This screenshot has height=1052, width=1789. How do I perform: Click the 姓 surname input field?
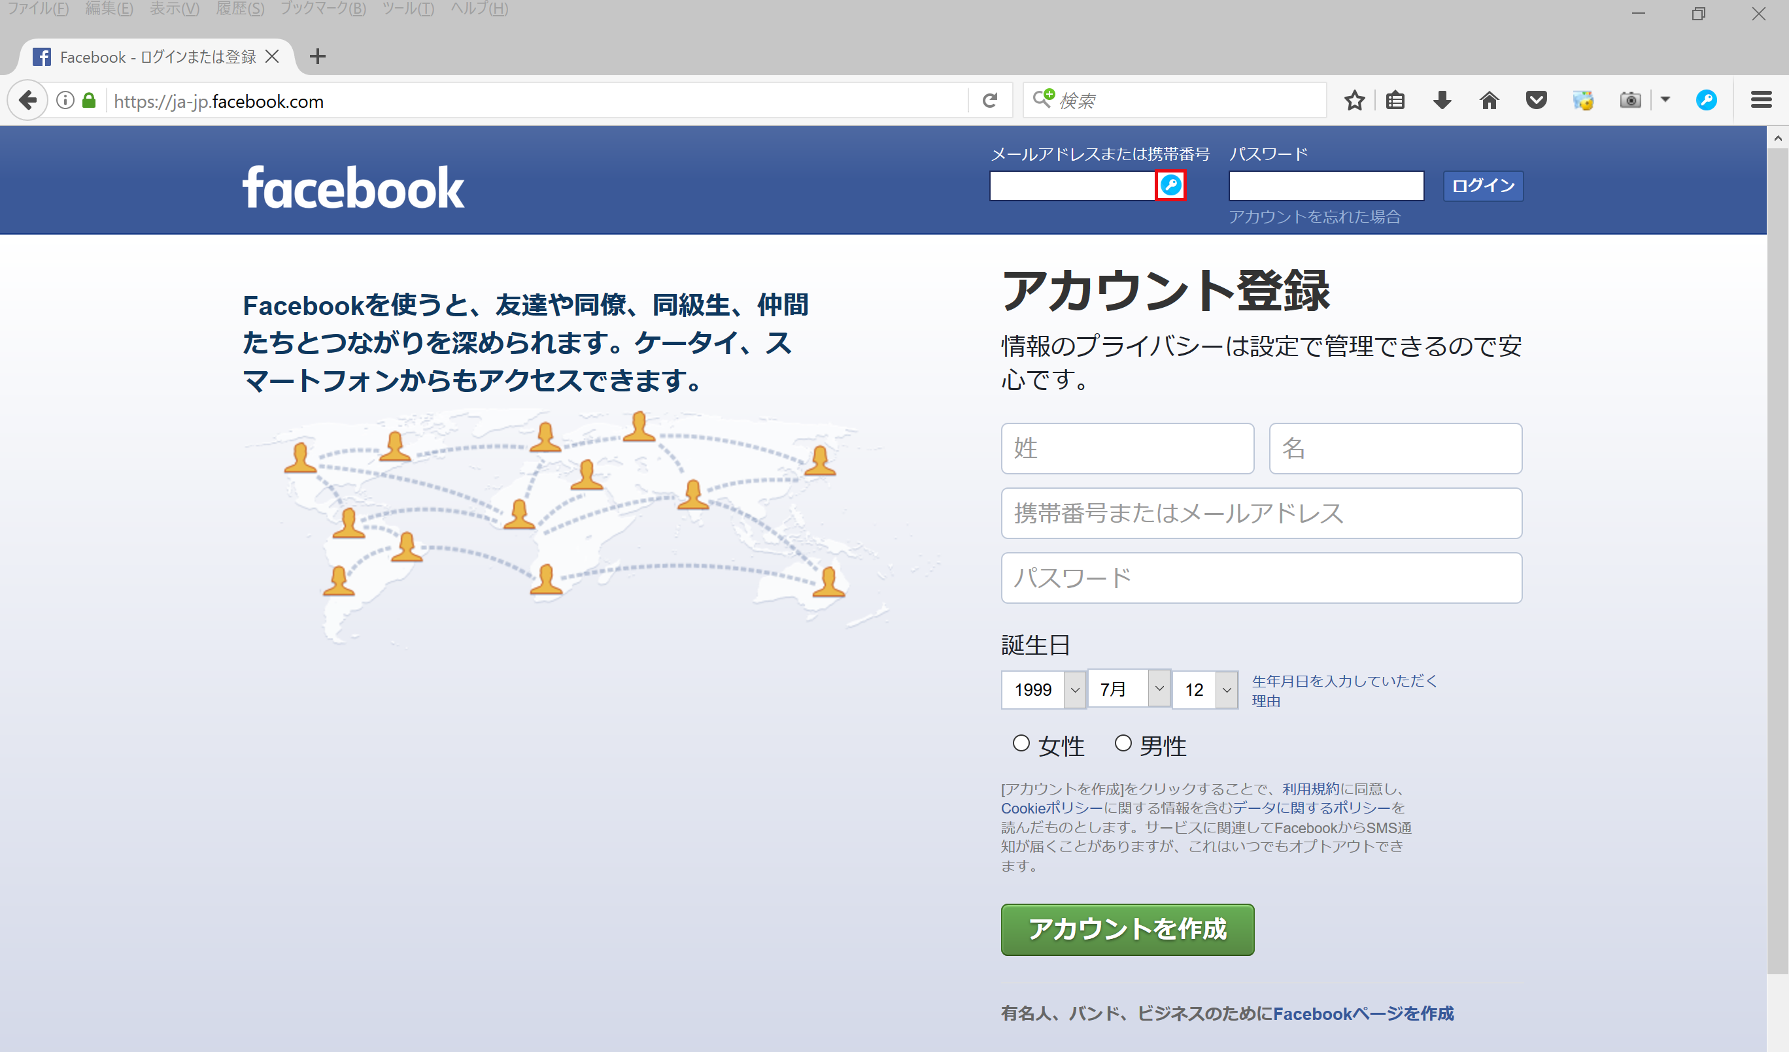point(1127,448)
